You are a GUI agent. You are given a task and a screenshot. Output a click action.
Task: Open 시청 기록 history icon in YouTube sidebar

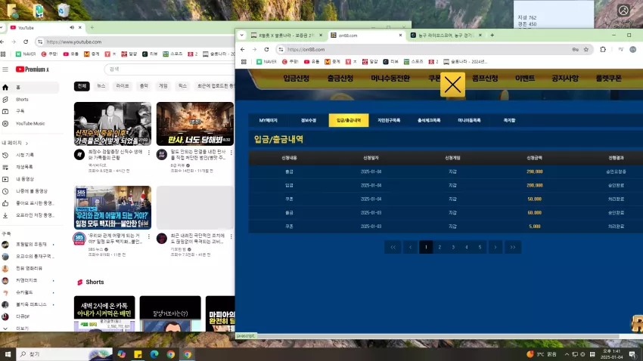click(x=5, y=155)
